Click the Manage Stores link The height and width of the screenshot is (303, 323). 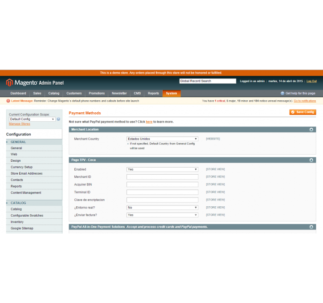[x=20, y=124]
